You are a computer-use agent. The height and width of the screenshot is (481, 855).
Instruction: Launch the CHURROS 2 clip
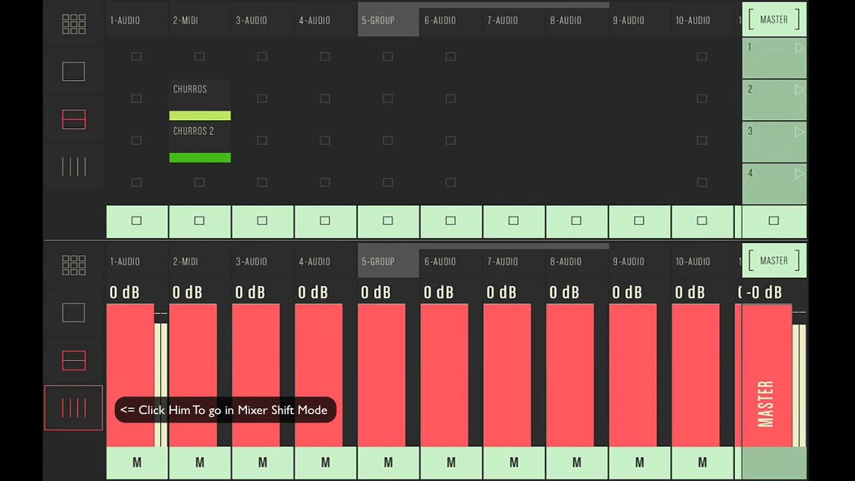200,142
